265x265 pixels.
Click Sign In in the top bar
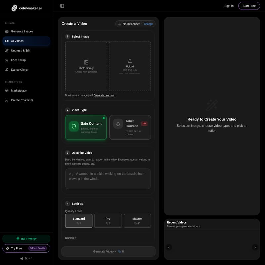click(x=229, y=6)
